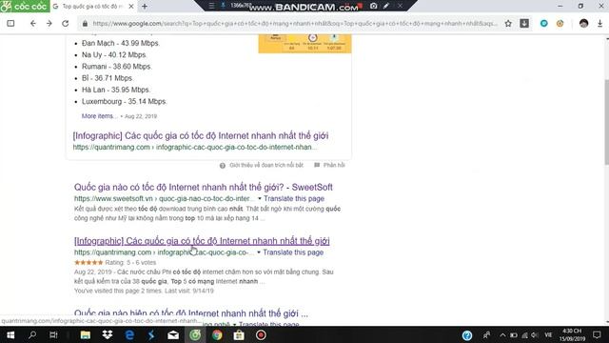Click the page vertical scrollbar
The height and width of the screenshot is (343, 609).
[x=606, y=122]
